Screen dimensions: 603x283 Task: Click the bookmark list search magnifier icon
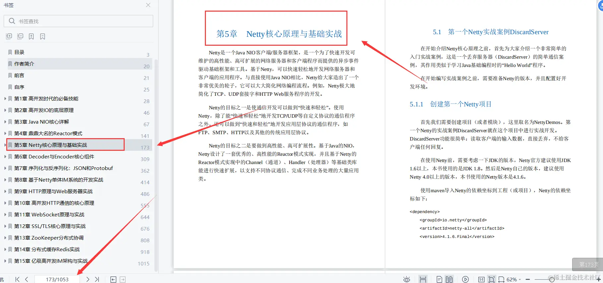(x=12, y=21)
